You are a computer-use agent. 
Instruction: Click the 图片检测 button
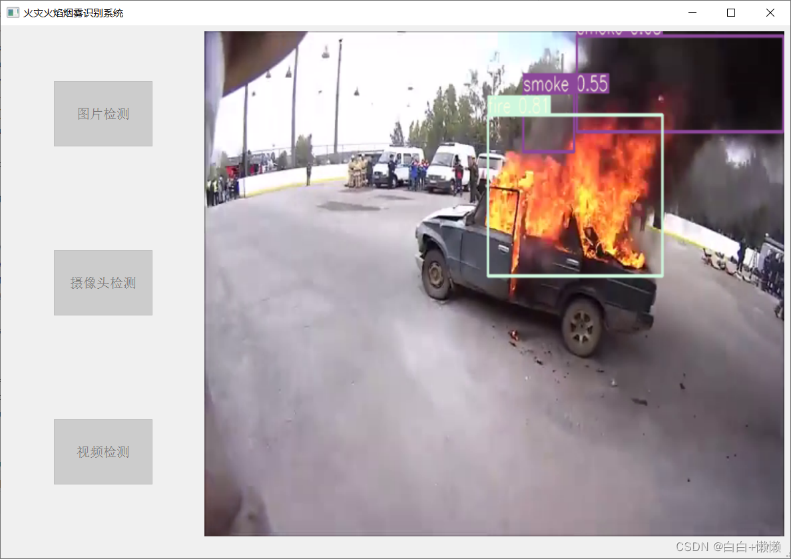point(103,114)
